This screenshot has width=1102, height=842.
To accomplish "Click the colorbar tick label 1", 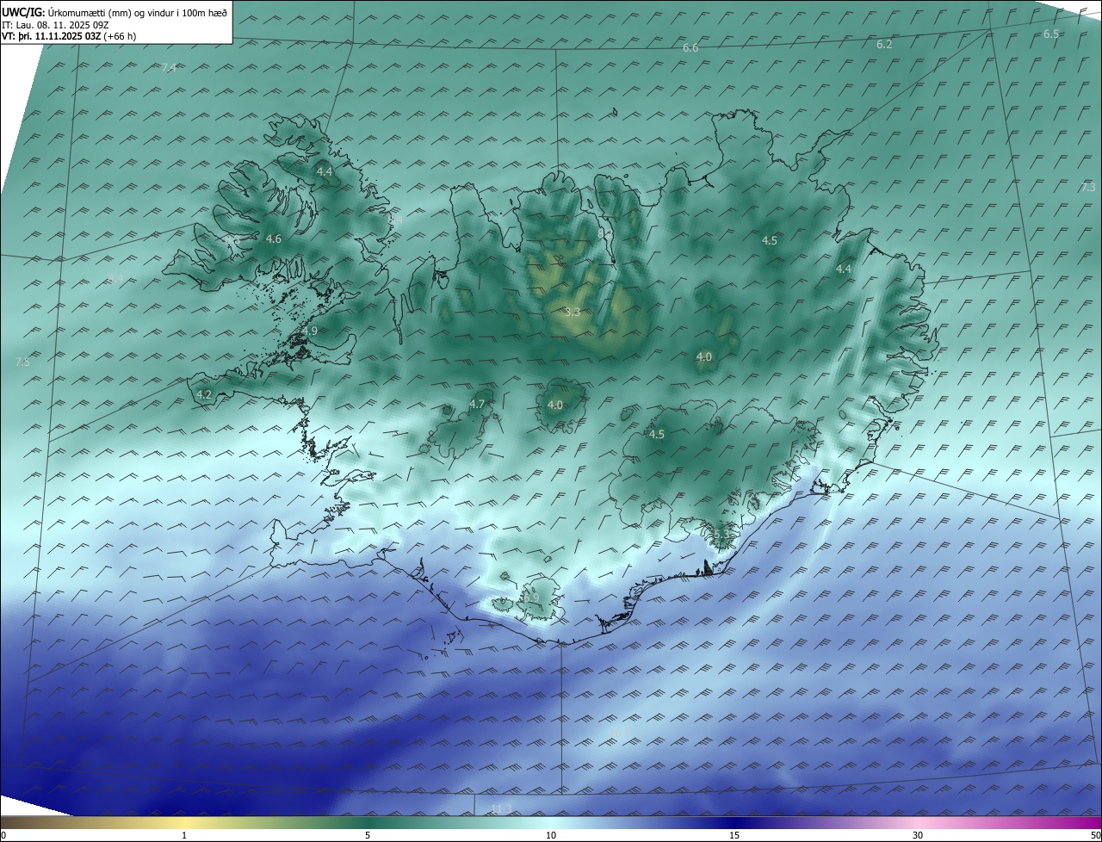I will [x=184, y=835].
